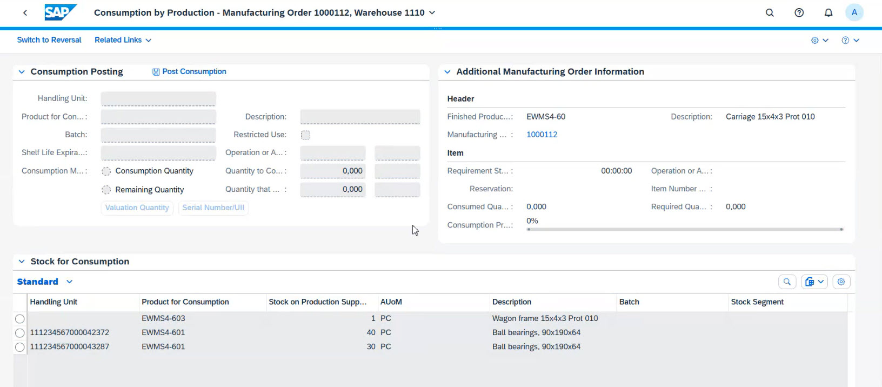Select handling unit 111234567000043287 row

pyautogui.click(x=20, y=347)
